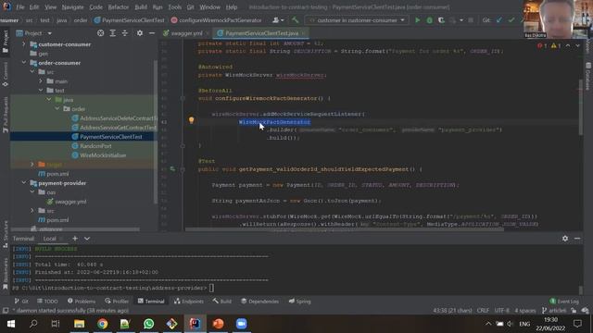Open Terminal panel settings gear
The height and width of the screenshot is (333, 593).
click(565, 239)
